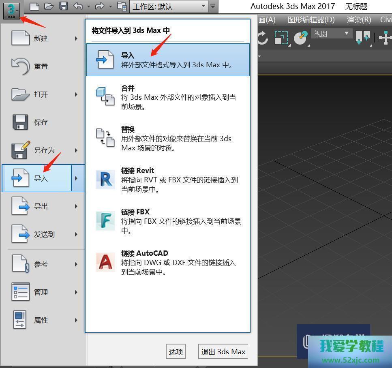Open the Graph Editors menu
The width and height of the screenshot is (392, 368).
pyautogui.click(x=311, y=19)
